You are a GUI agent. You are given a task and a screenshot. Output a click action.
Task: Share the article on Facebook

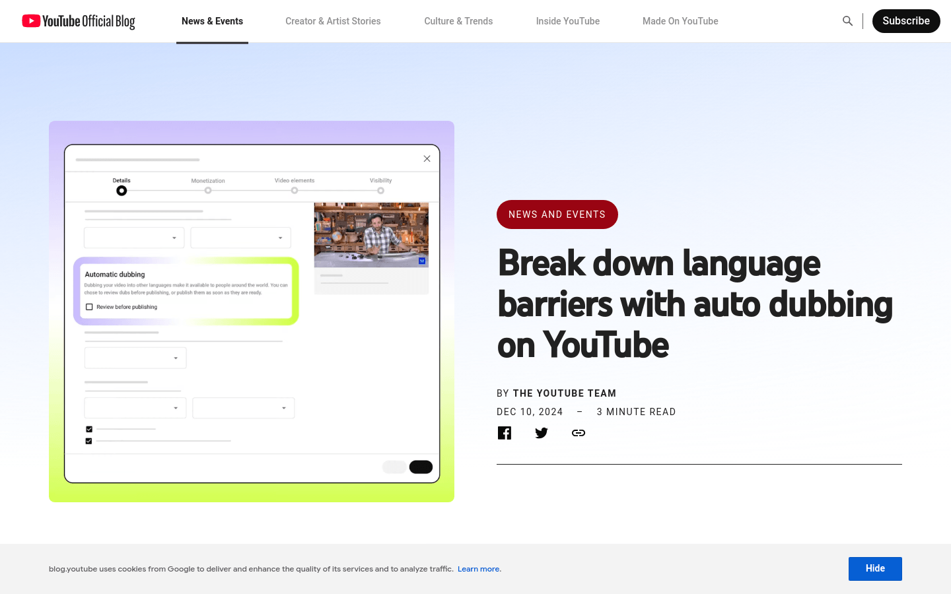pyautogui.click(x=505, y=433)
